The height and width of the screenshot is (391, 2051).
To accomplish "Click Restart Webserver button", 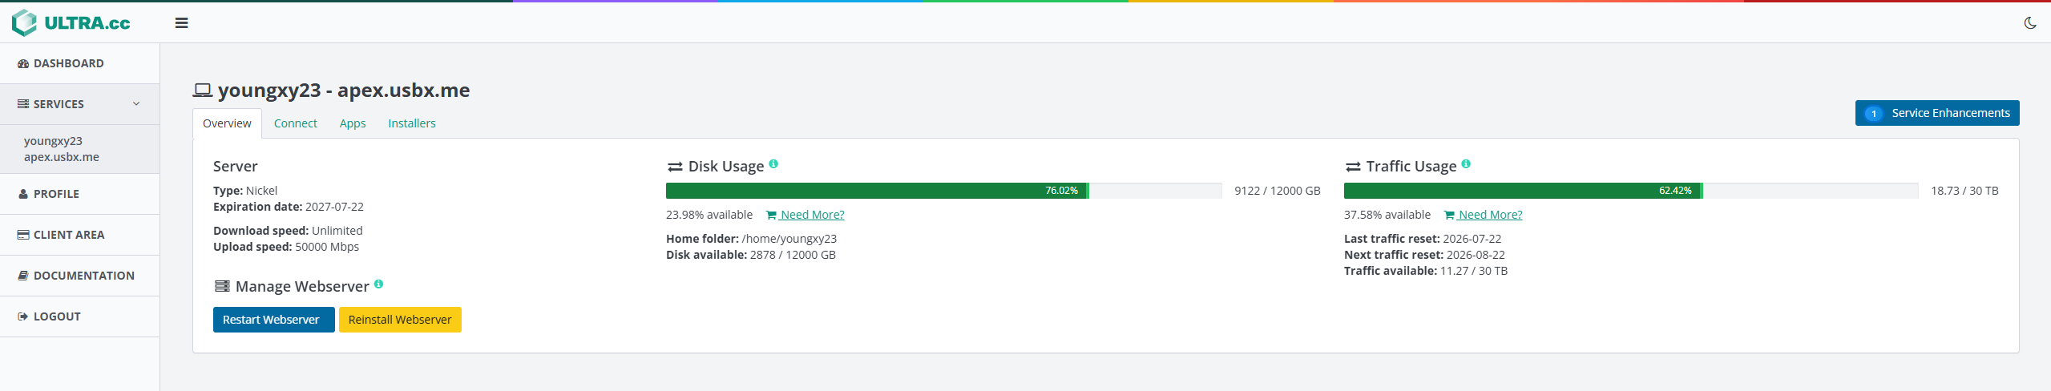I will pyautogui.click(x=273, y=320).
